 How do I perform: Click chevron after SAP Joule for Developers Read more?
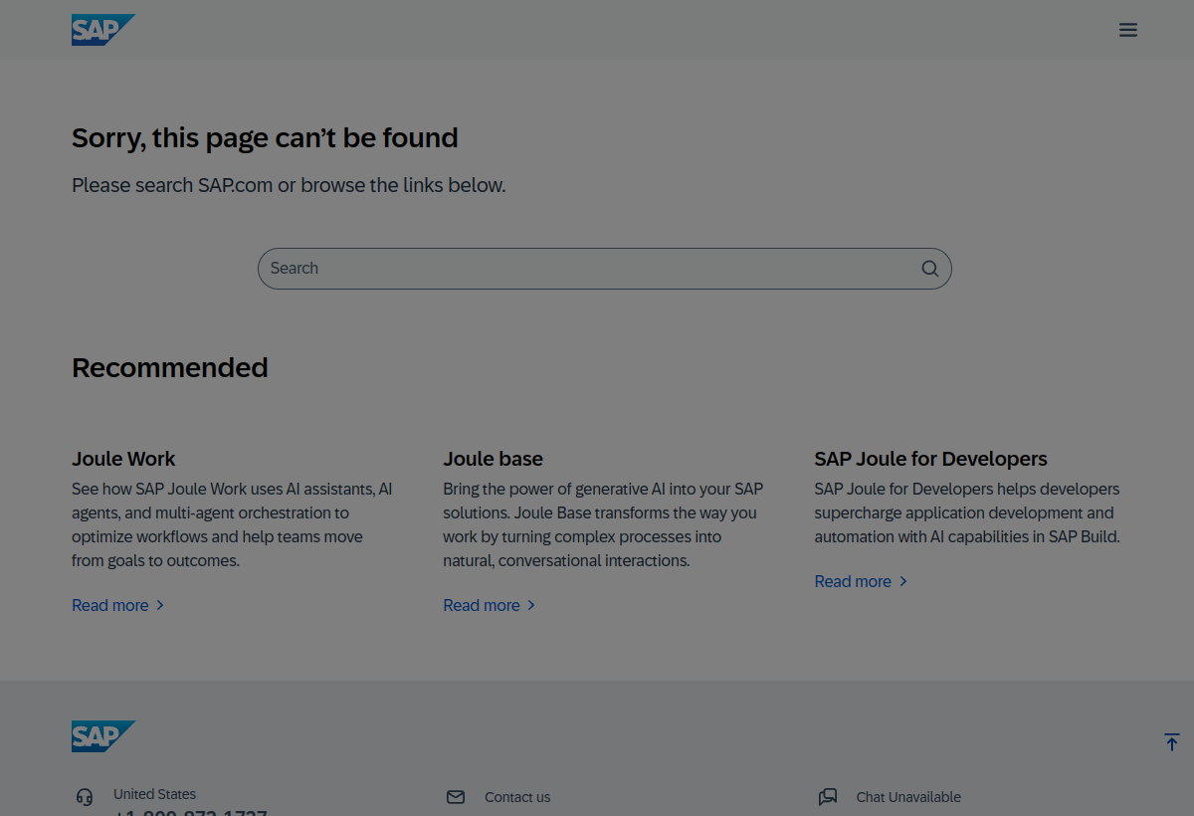[902, 581]
